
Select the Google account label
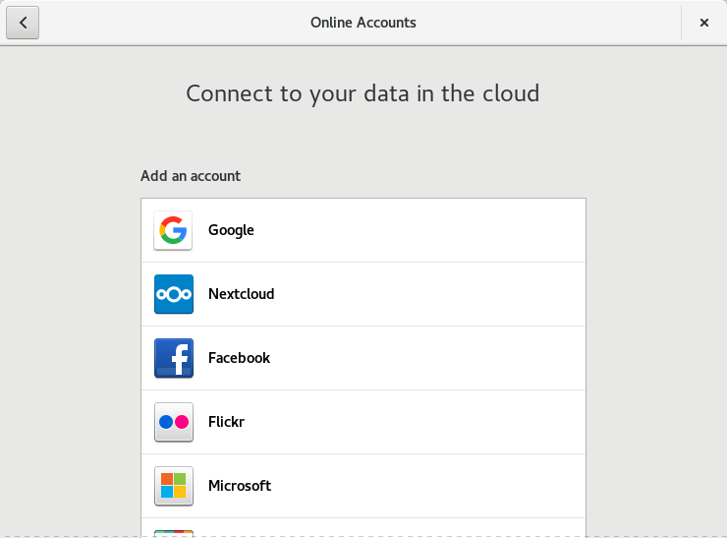(231, 230)
